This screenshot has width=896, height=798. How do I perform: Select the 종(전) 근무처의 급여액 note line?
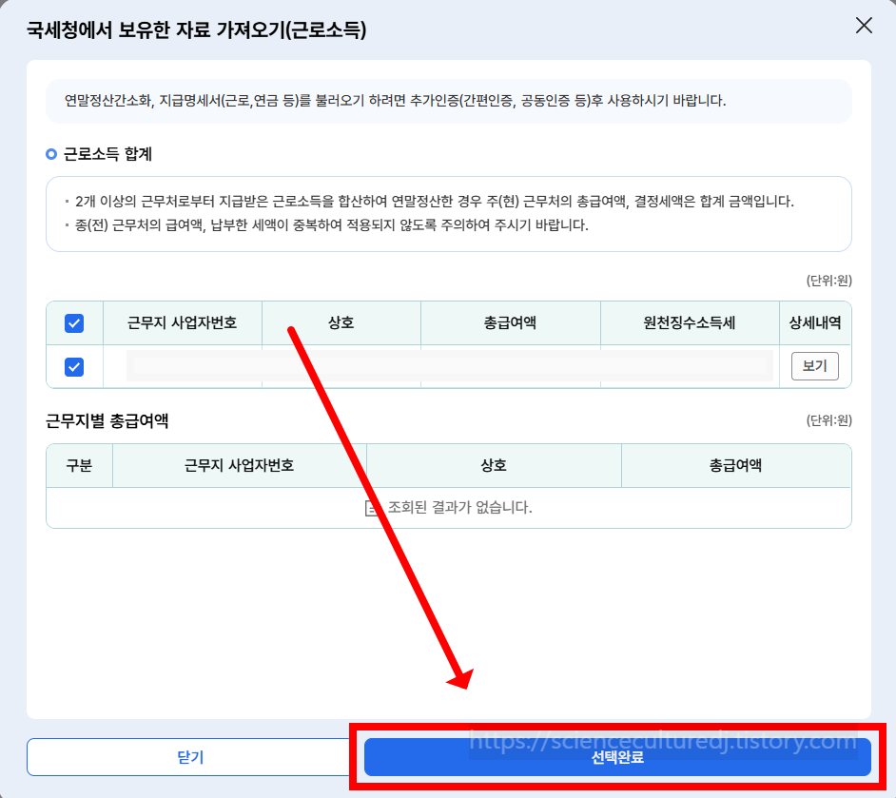click(331, 225)
